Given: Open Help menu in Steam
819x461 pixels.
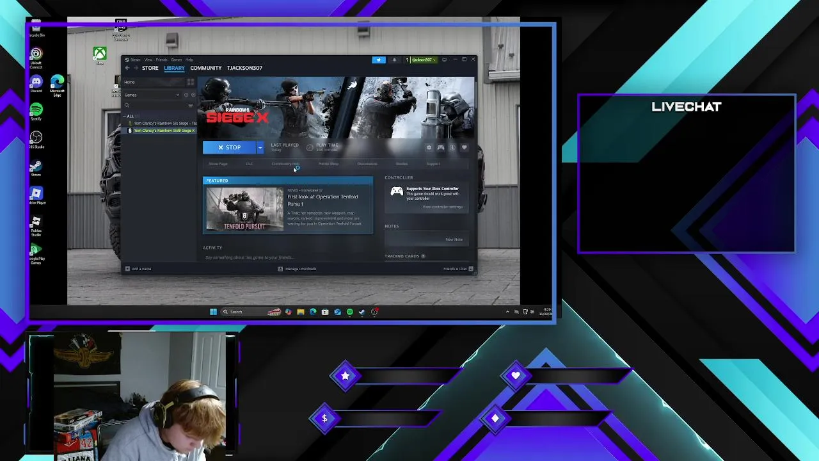Looking at the screenshot, I should [189, 60].
